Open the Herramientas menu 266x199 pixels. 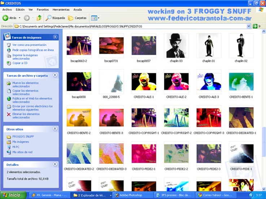pyautogui.click(x=61, y=10)
